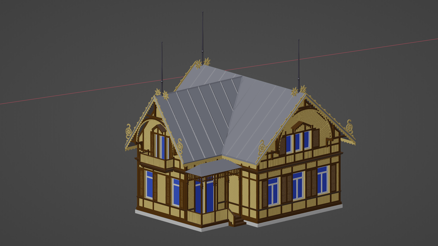Screen dimensions: 438x246
Task: Select the star ornaments atop the left gable peak
Action: point(162,94)
